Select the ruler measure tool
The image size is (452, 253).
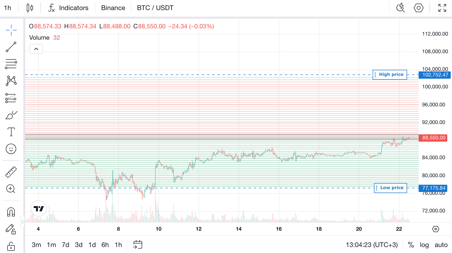point(11,172)
